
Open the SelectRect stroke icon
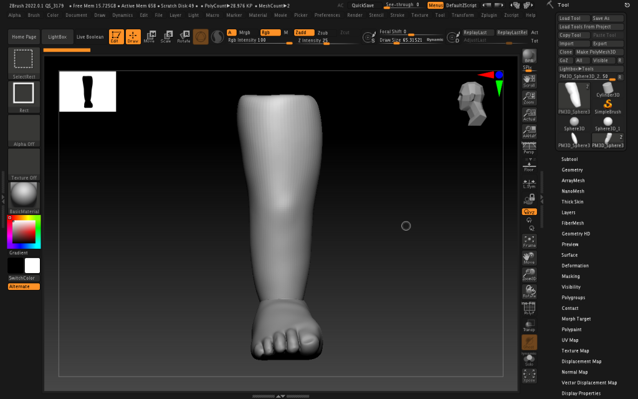(x=24, y=59)
